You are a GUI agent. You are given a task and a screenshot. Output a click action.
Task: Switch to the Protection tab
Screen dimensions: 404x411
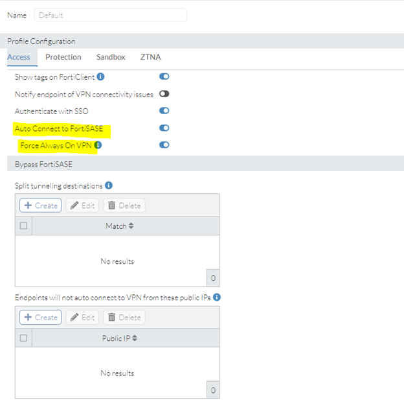(63, 57)
